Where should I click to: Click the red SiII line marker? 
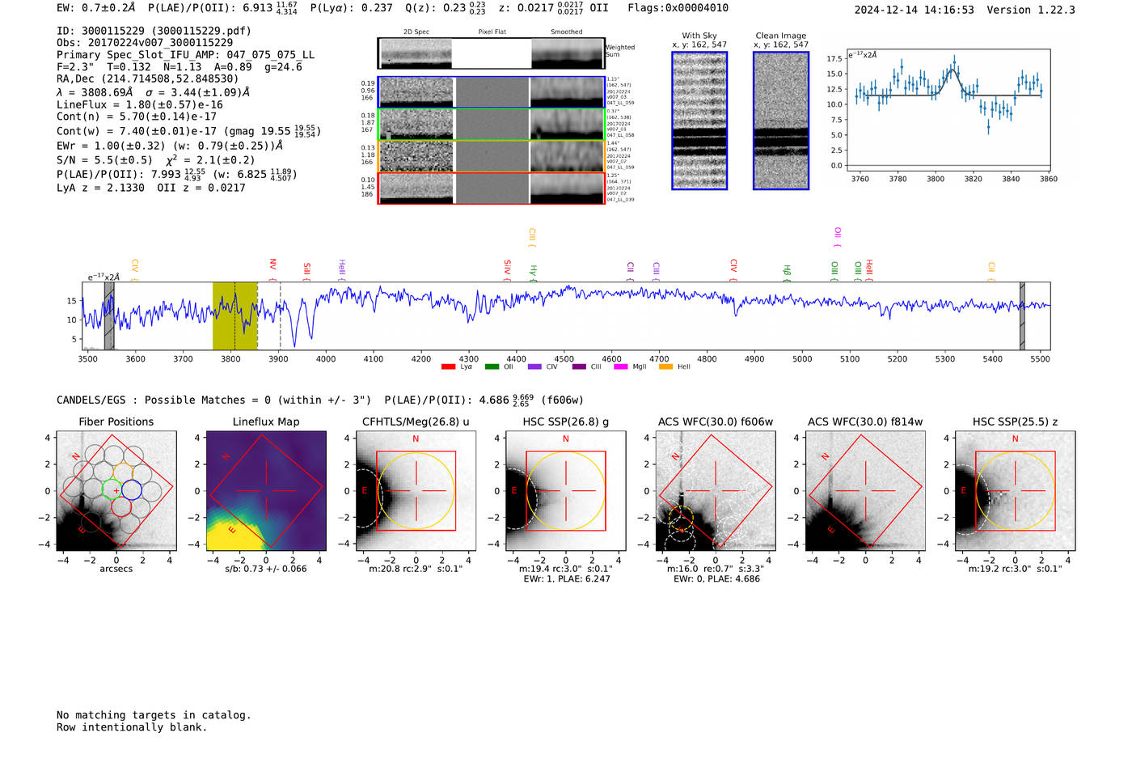[x=306, y=271]
